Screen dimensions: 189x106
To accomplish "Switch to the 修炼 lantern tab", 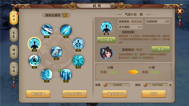I will pyautogui.click(x=14, y=52).
